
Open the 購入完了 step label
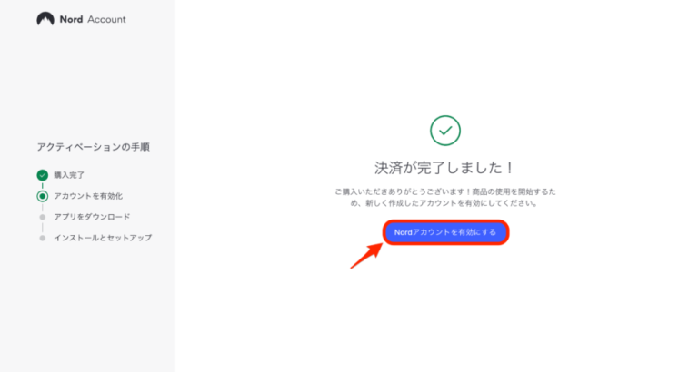coord(69,175)
